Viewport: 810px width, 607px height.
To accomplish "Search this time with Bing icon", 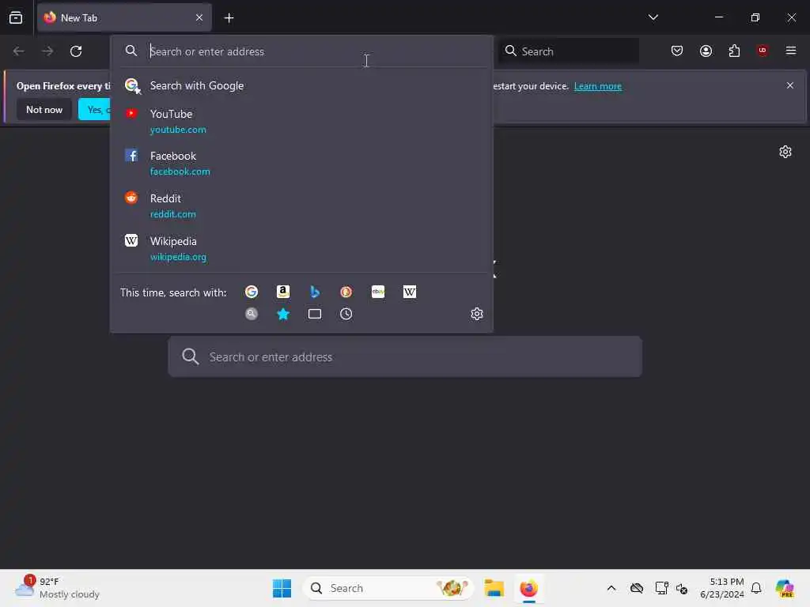I will [315, 292].
